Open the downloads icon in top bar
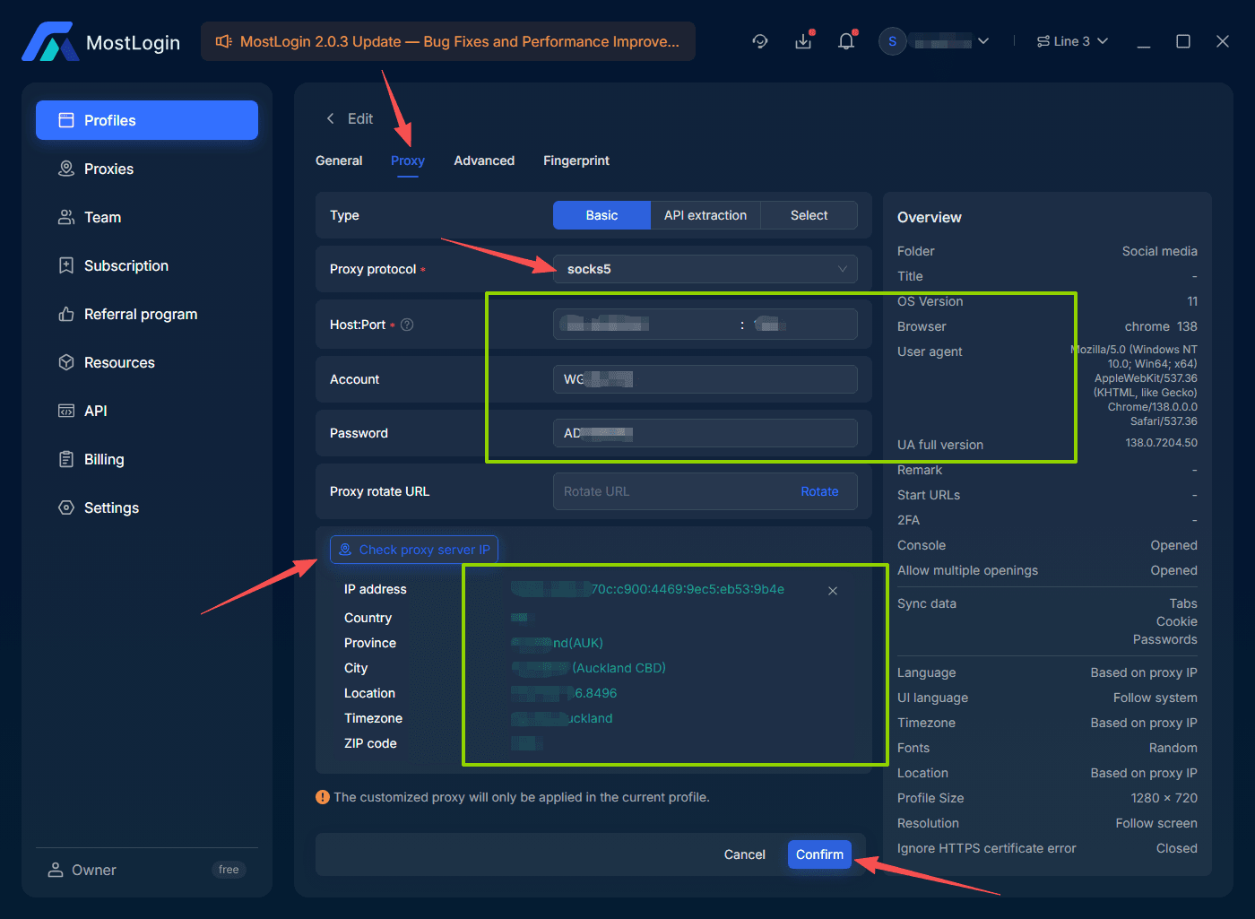This screenshot has height=919, width=1255. [803, 41]
